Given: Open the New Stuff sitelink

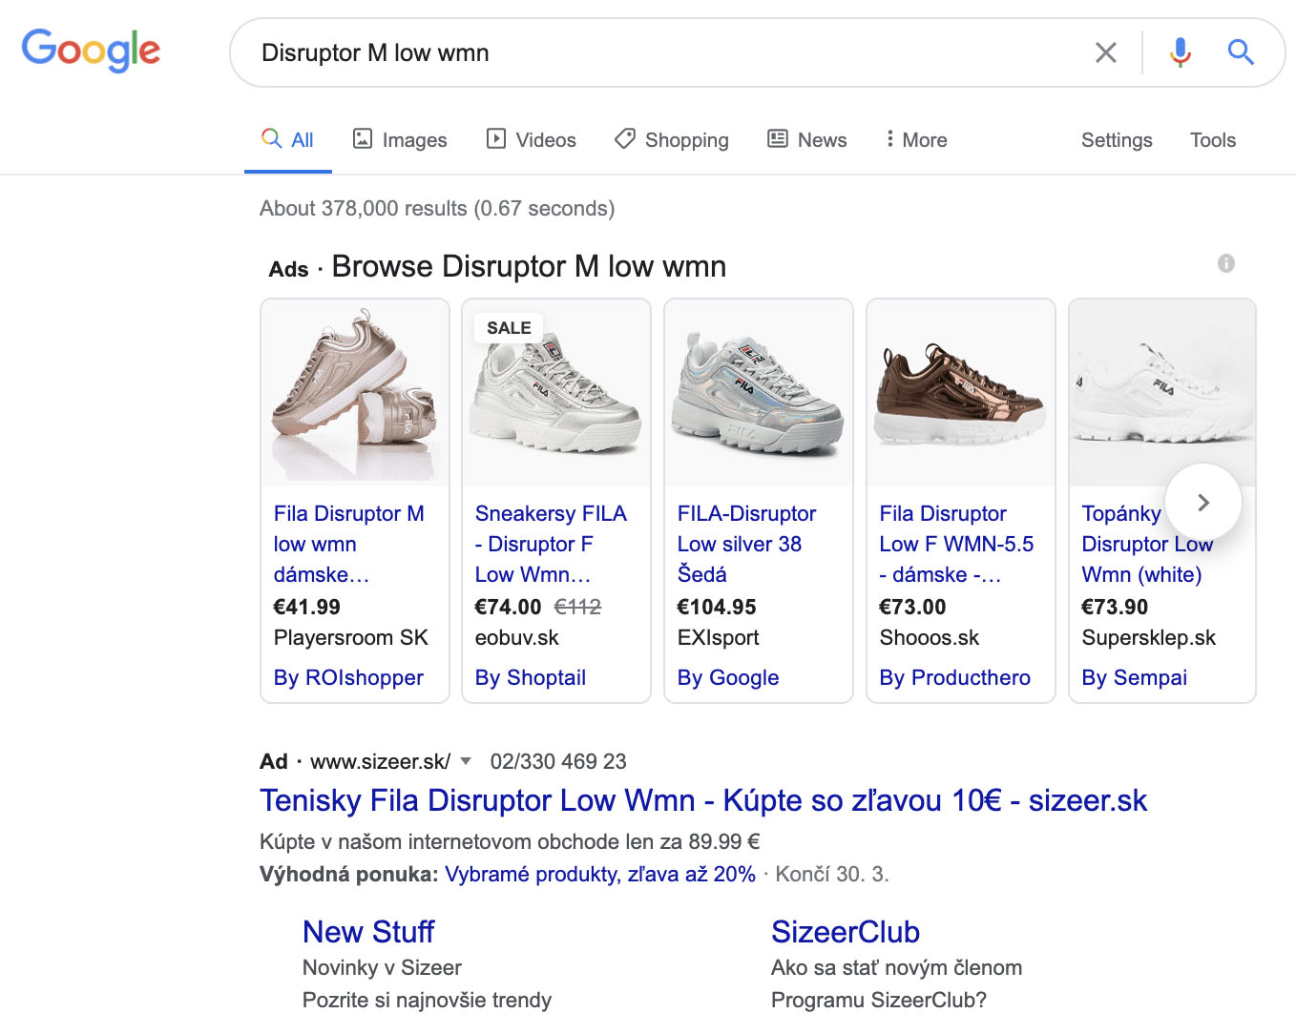Looking at the screenshot, I should click(368, 931).
